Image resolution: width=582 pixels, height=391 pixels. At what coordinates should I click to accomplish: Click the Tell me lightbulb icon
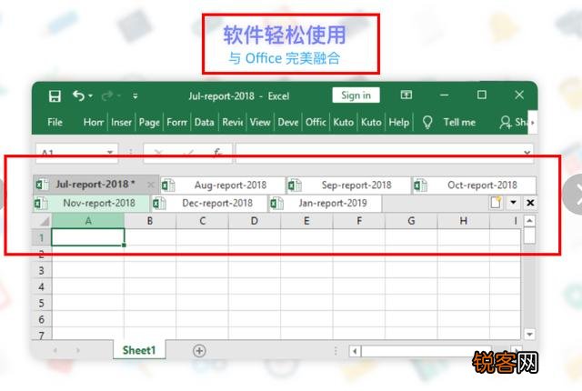tap(427, 122)
